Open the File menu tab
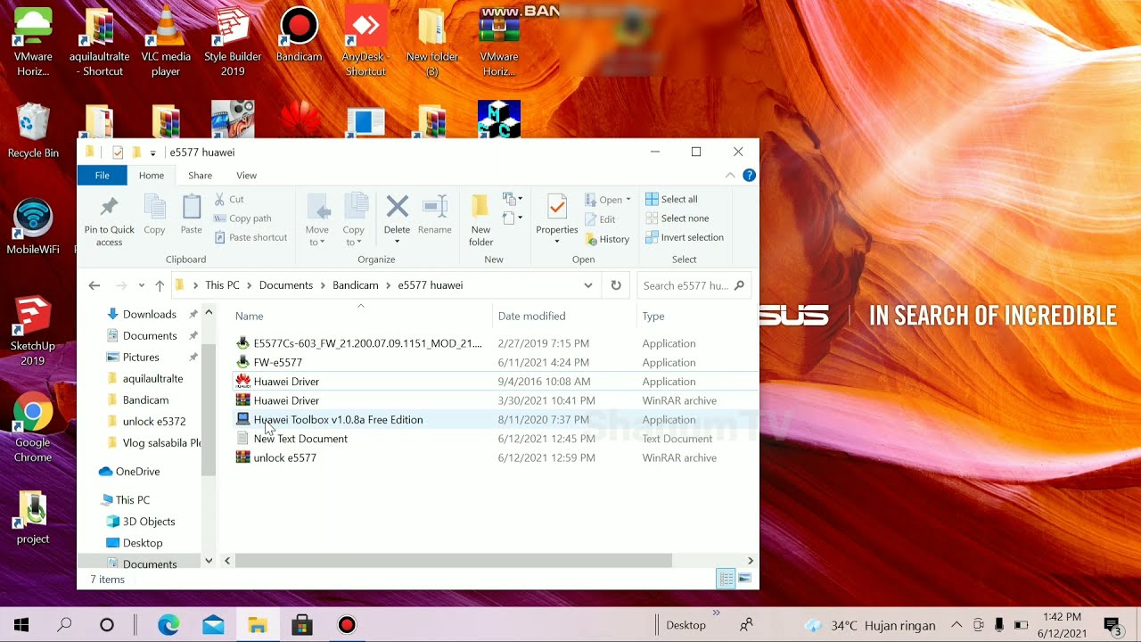 [x=103, y=176]
